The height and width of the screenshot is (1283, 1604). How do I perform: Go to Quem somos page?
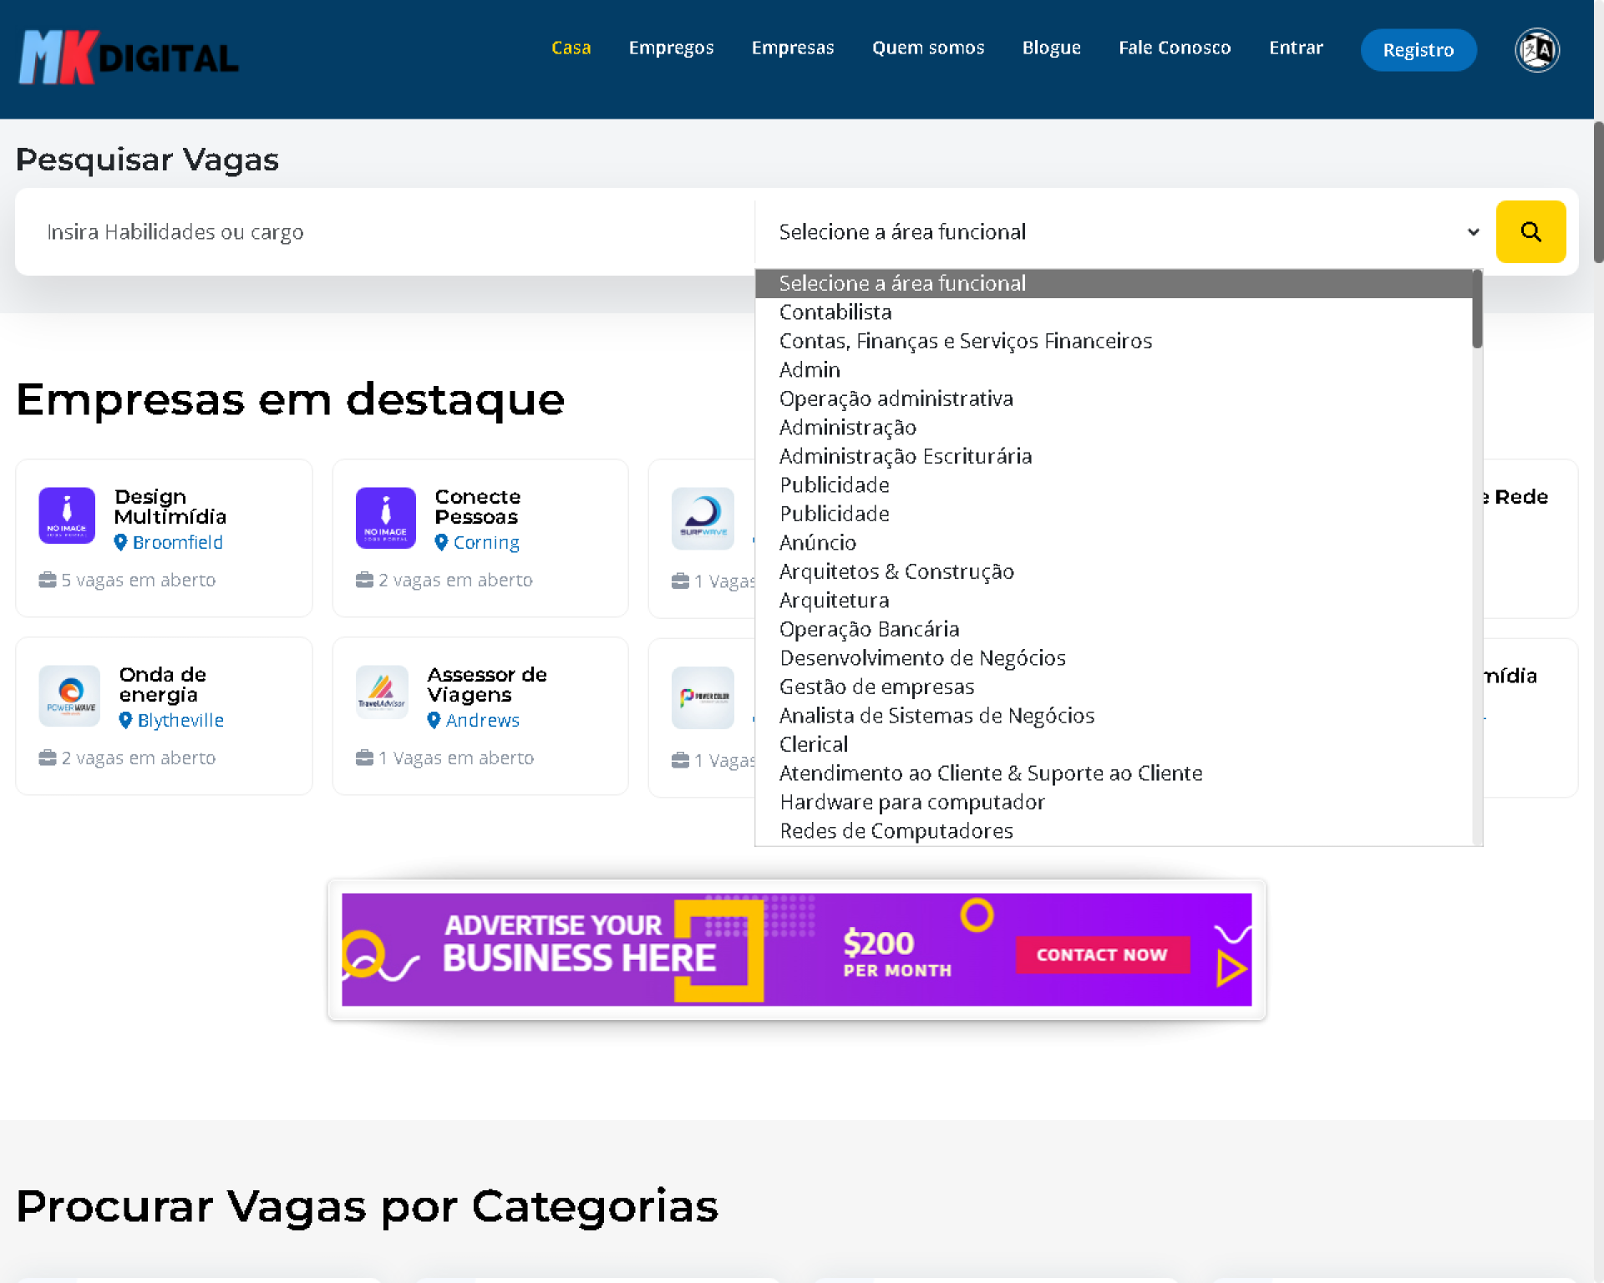[x=927, y=48]
